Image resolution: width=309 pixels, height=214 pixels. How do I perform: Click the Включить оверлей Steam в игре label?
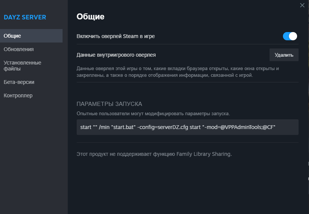tap(116, 36)
